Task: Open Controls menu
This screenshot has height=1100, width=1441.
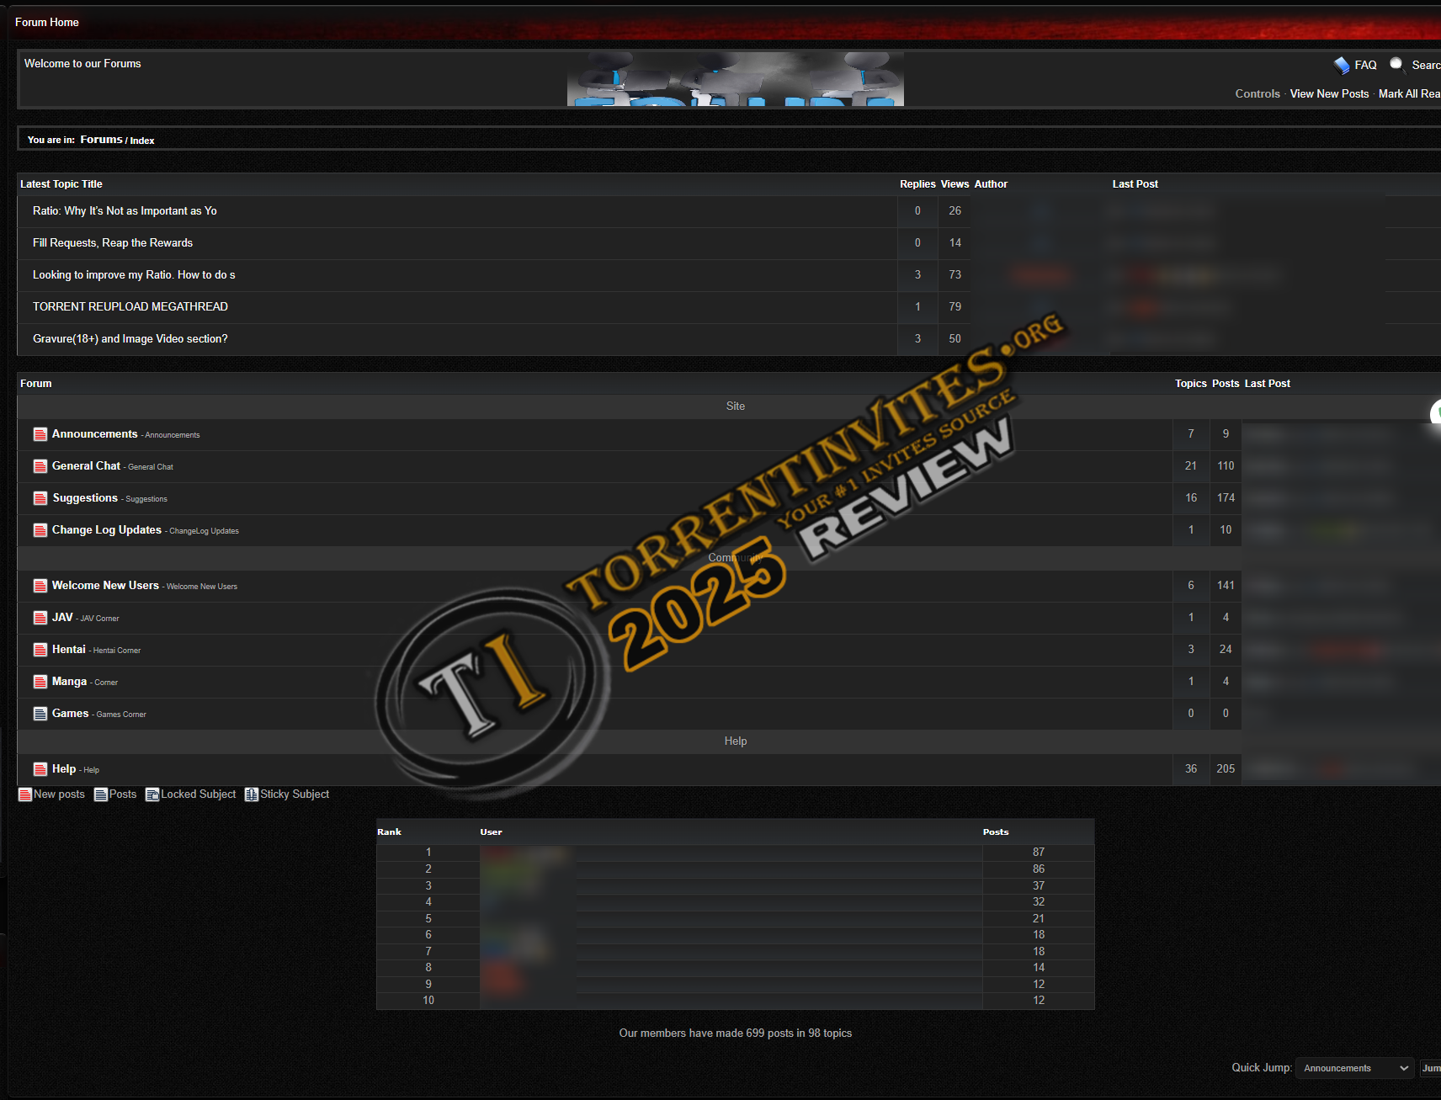Action: [1258, 93]
